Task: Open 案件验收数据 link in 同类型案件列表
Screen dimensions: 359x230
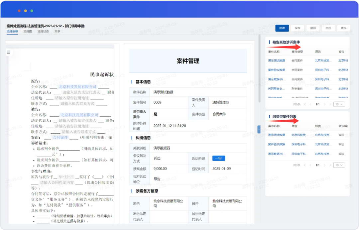Action: point(277,144)
